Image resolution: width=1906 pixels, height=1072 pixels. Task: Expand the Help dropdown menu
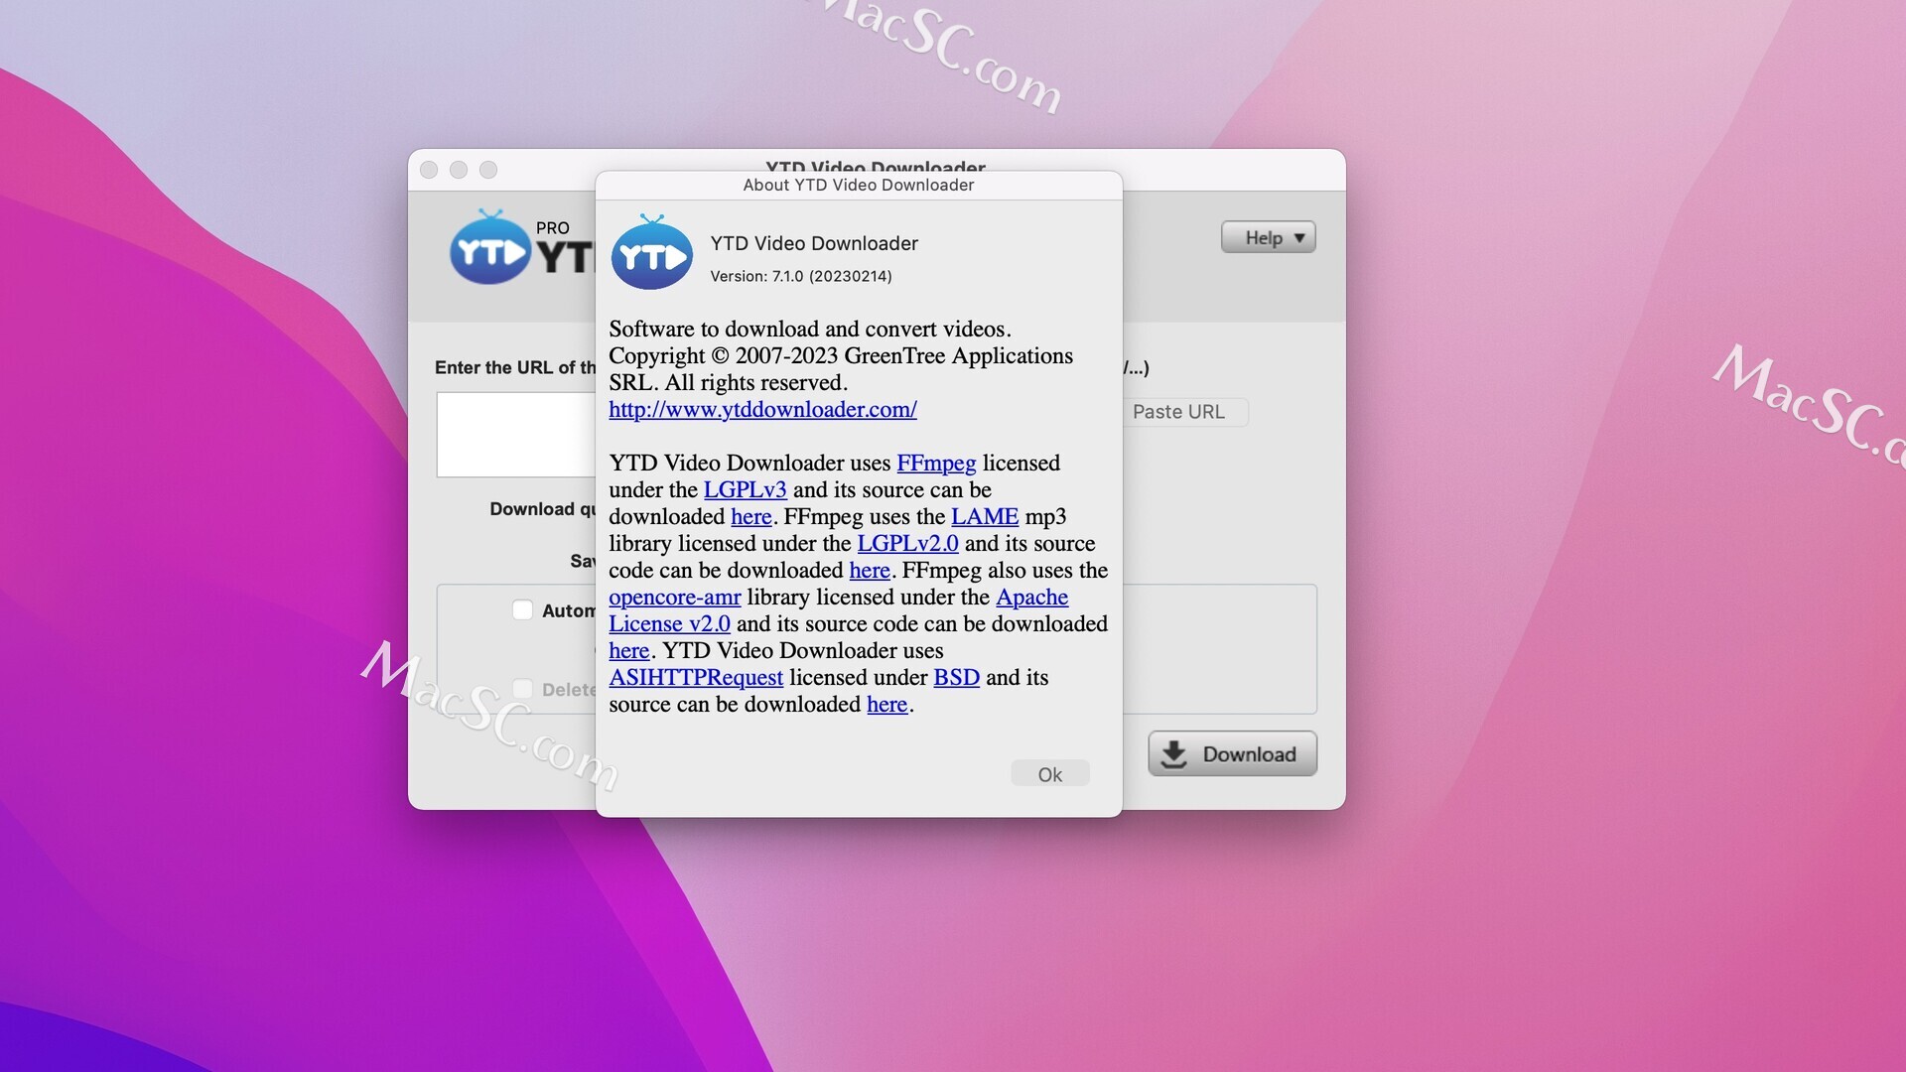tap(1269, 235)
